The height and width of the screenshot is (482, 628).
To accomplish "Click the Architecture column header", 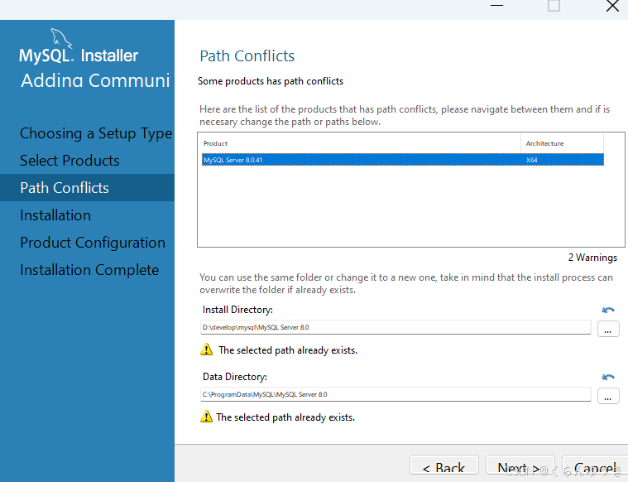I will [563, 143].
